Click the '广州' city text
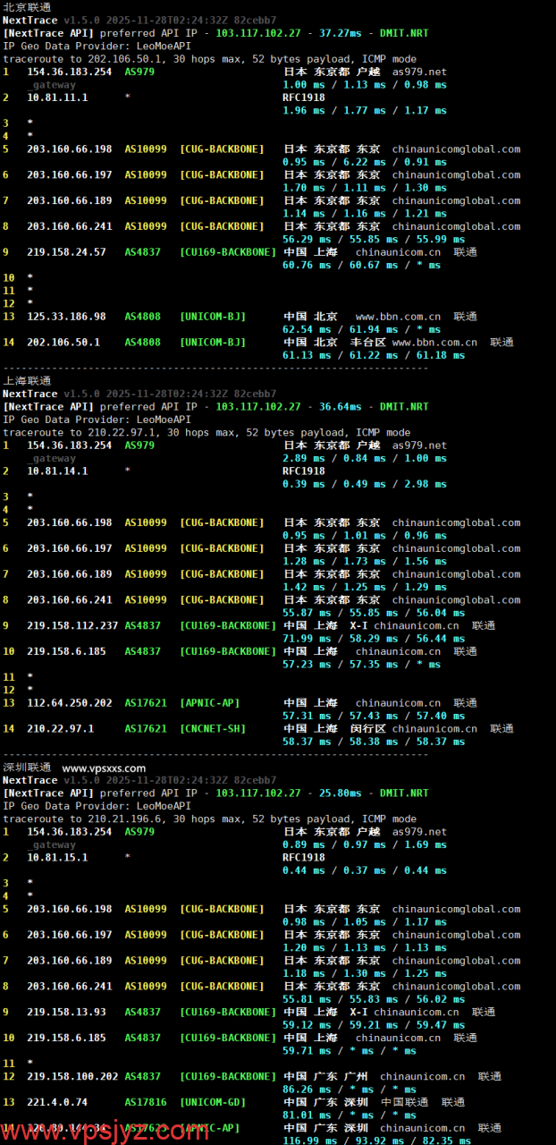 pyautogui.click(x=357, y=1076)
